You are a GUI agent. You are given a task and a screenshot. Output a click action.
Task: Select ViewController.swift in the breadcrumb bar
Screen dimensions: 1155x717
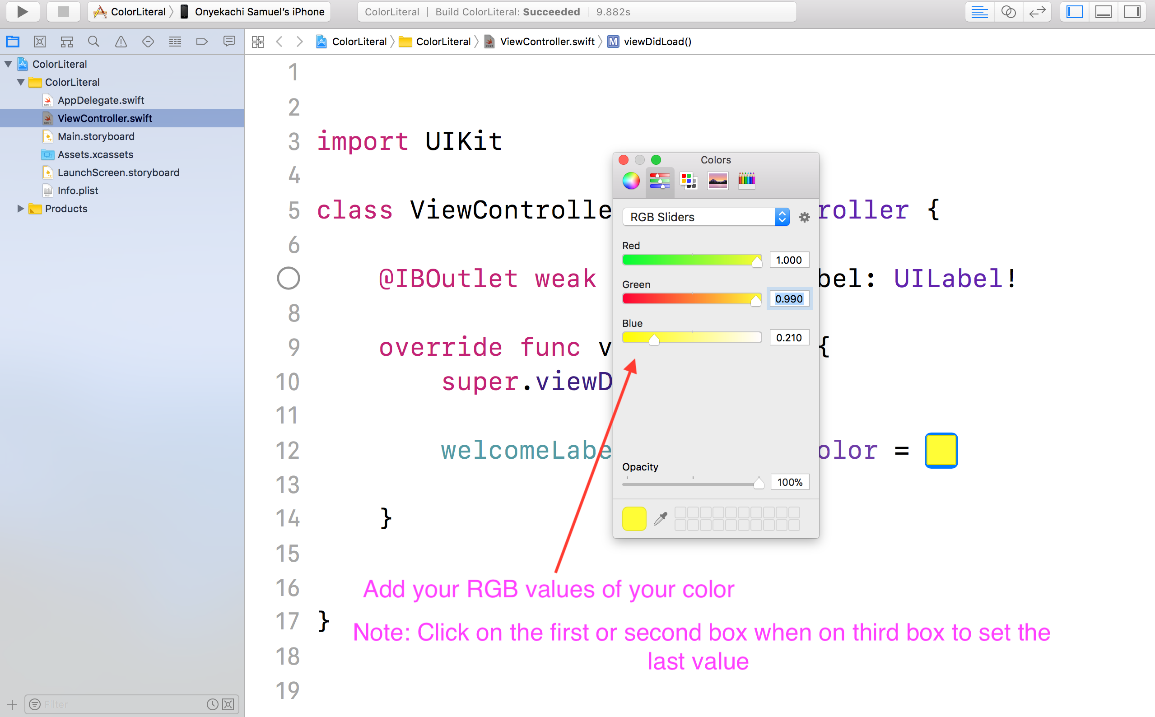pyautogui.click(x=548, y=41)
